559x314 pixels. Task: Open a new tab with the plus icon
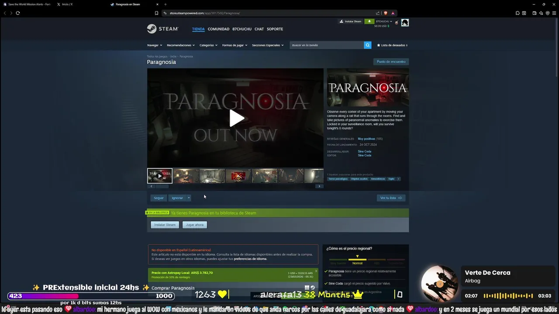click(165, 4)
